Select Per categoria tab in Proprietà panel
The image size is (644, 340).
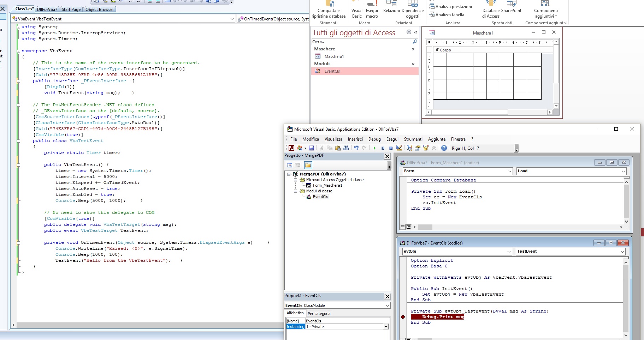[319, 314]
